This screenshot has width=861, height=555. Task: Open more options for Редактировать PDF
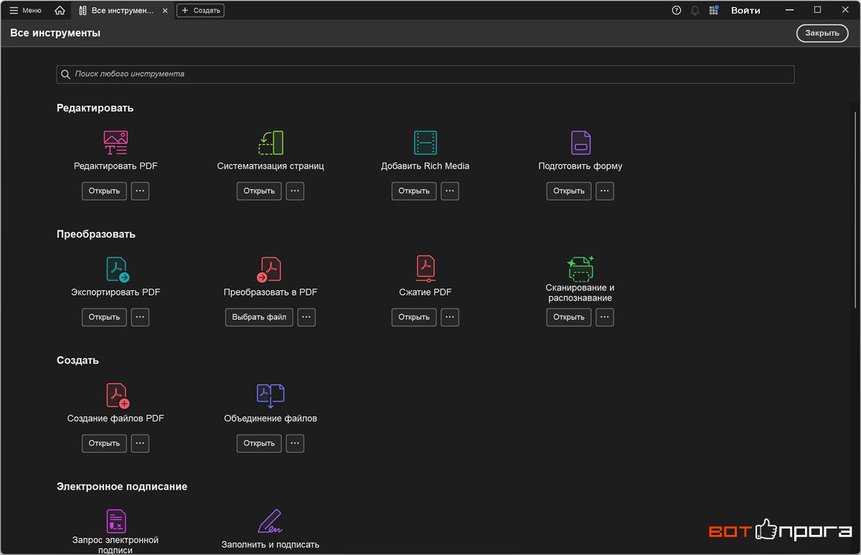click(x=140, y=191)
